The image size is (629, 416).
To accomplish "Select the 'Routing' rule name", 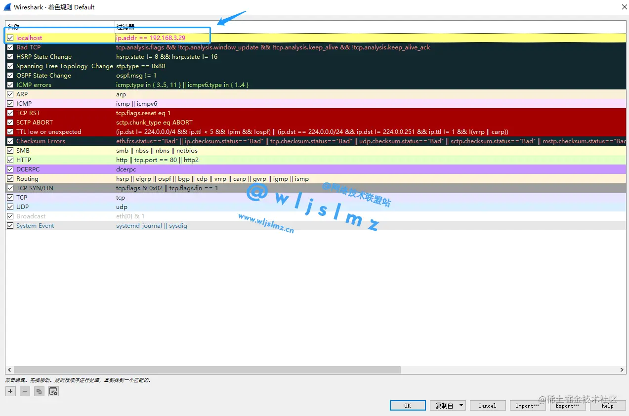I will pyautogui.click(x=27, y=179).
